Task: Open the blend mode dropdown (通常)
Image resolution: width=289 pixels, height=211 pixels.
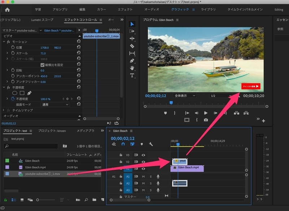Action: click(x=55, y=104)
